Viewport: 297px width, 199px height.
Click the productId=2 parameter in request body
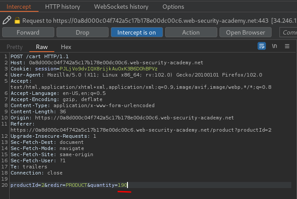pyautogui.click(x=28, y=185)
